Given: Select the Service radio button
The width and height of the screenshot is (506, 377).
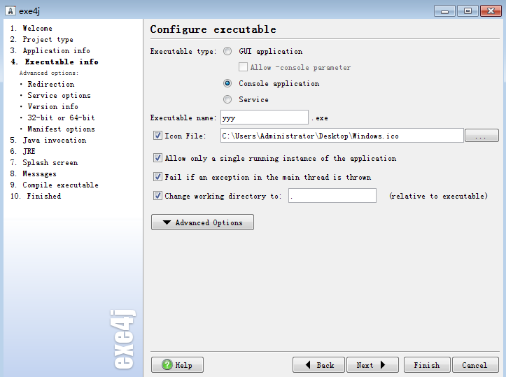Looking at the screenshot, I should tap(227, 99).
